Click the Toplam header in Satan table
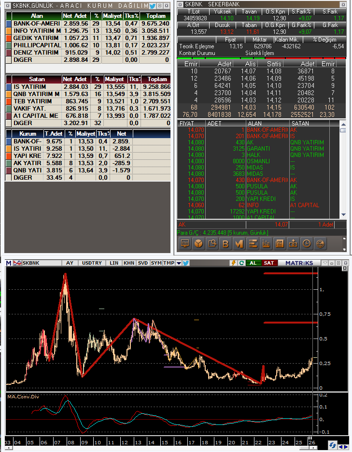This screenshot has width=352, height=452. pyautogui.click(x=156, y=79)
